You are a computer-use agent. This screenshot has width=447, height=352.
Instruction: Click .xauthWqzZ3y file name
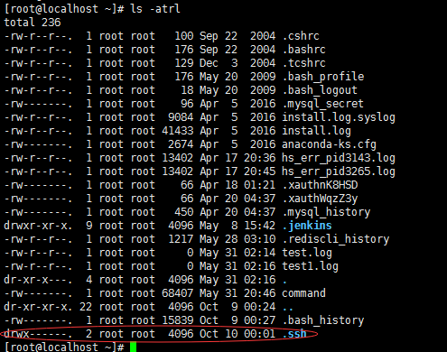tap(320, 199)
